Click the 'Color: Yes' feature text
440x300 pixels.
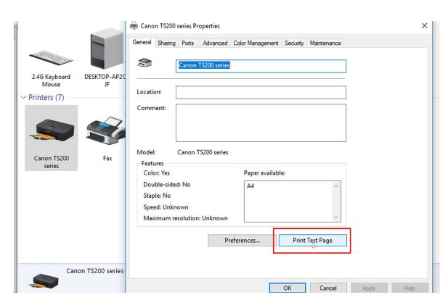pyautogui.click(x=157, y=173)
